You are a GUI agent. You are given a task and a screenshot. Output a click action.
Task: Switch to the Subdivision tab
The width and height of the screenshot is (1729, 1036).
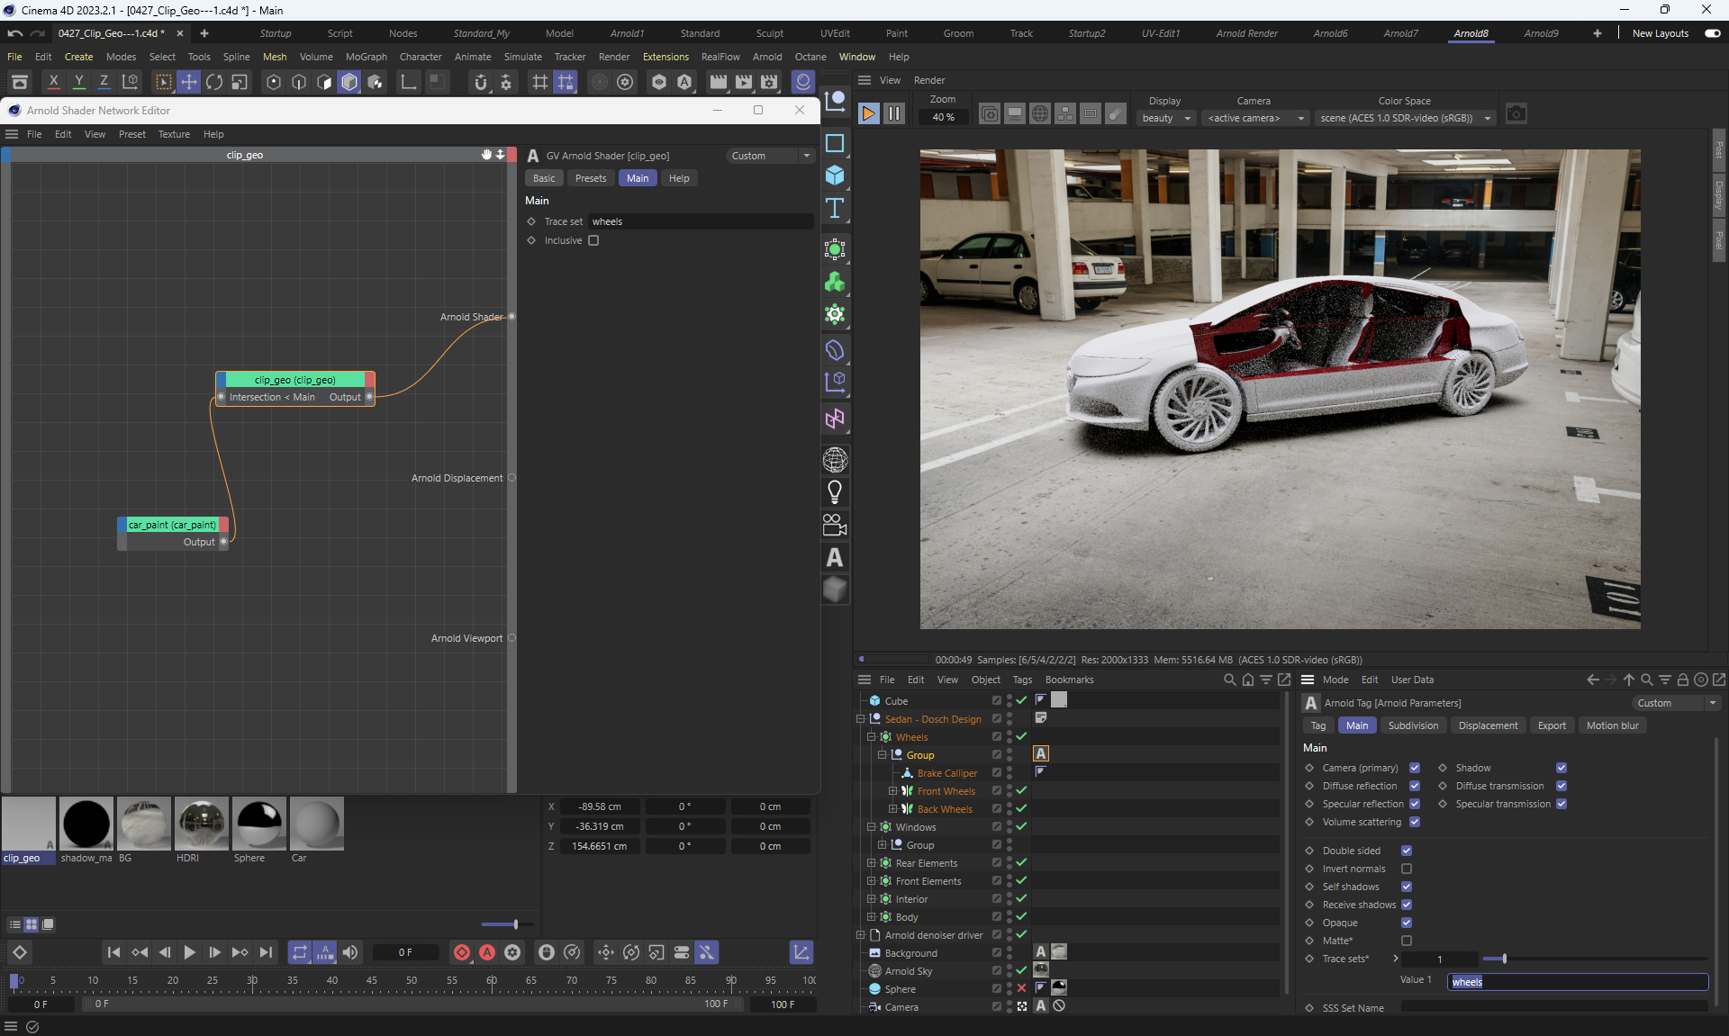pyautogui.click(x=1412, y=725)
